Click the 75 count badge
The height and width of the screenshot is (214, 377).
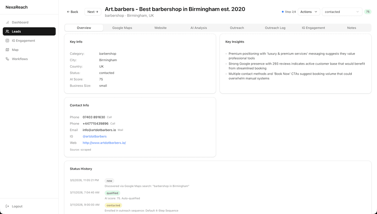pos(368,11)
